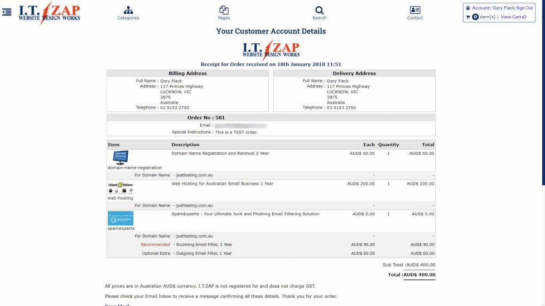Screen dimensions: 545x306
Task: Click the I.T. ZAP header logo
Action: (49, 12)
